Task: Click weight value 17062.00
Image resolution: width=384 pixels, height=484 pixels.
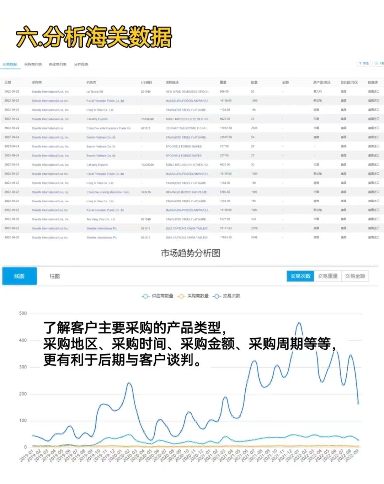Action: (x=226, y=128)
